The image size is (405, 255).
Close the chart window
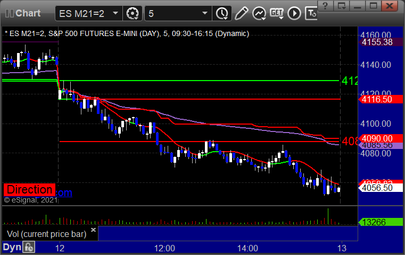(x=390, y=6)
